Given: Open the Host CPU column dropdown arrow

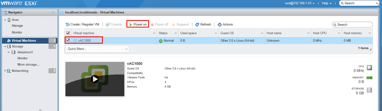Looking at the screenshot, I should pos(339,33).
